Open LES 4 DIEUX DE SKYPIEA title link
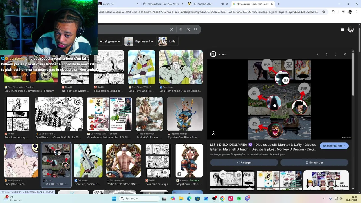The height and width of the screenshot is (203, 361). pyautogui.click(x=263, y=147)
